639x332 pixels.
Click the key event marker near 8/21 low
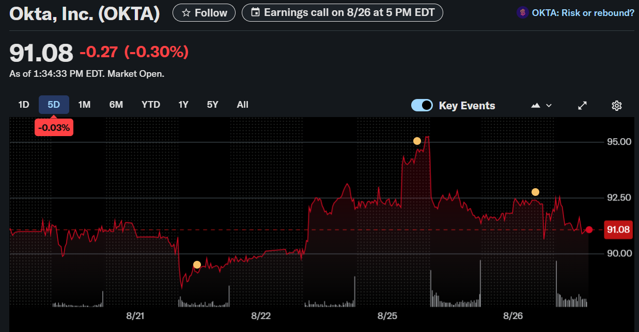coord(197,264)
